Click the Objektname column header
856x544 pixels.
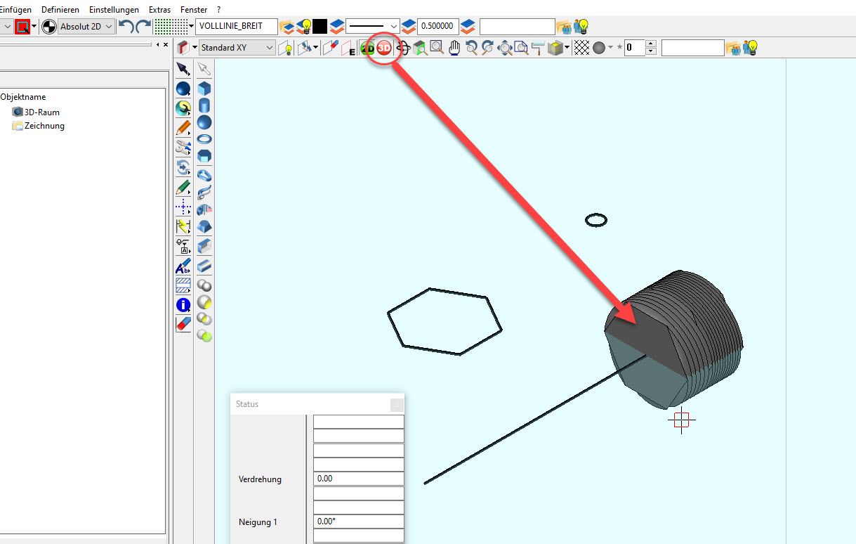[x=23, y=97]
